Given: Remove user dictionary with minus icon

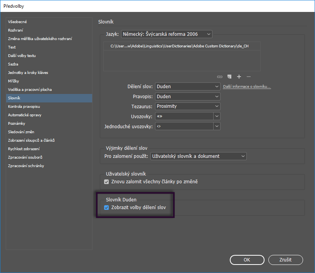Looking at the screenshot, I should [x=249, y=77].
